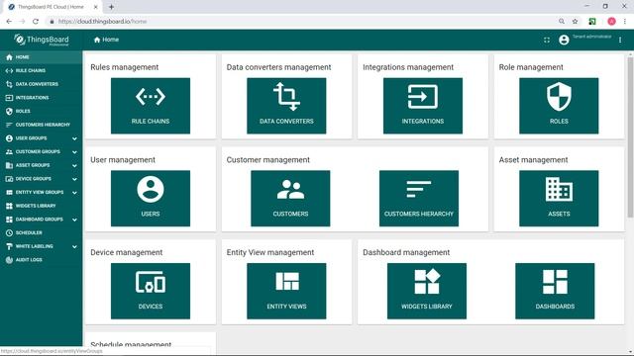Screen dimensions: 634x356
Task: Open Chrome three-dot menu
Action: [x=625, y=22]
